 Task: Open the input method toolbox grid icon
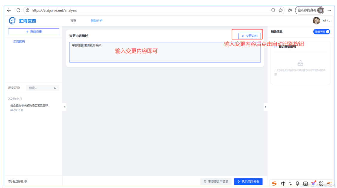(321, 183)
